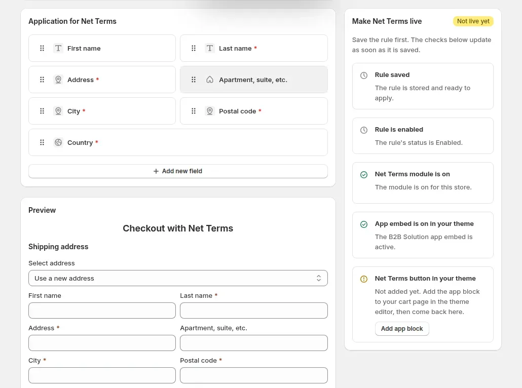Click the Preview section heading
The height and width of the screenshot is (388, 522).
pyautogui.click(x=42, y=210)
